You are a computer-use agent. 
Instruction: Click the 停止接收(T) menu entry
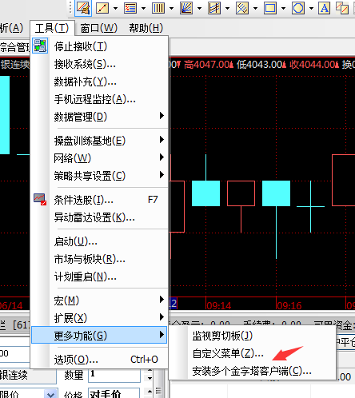pyautogui.click(x=99, y=46)
